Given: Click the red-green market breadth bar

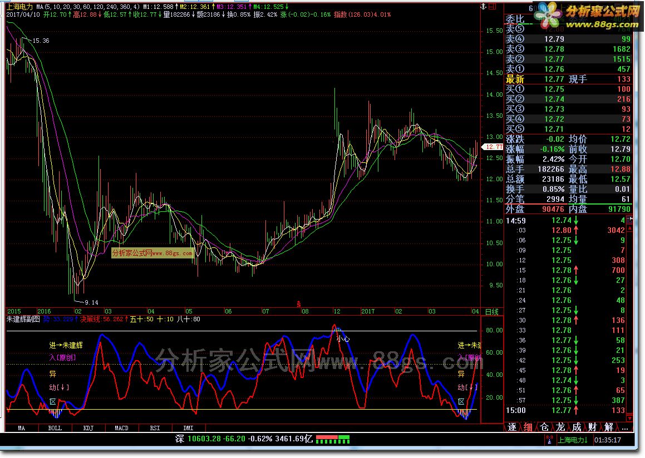Looking at the screenshot, I should coord(333,439).
